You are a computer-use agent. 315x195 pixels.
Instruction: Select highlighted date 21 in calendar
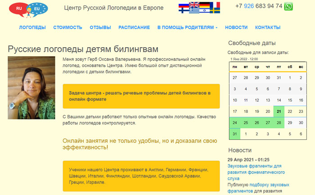coord(279,111)
